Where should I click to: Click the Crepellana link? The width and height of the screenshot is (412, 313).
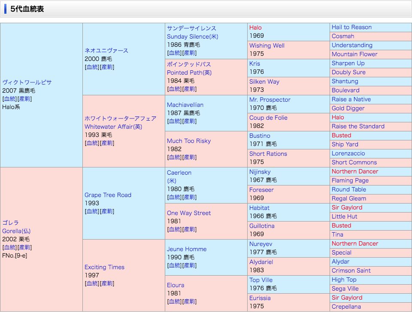pos(346,307)
